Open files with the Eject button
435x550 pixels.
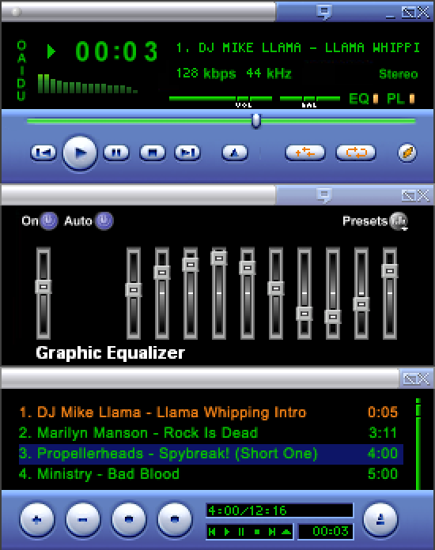(235, 153)
